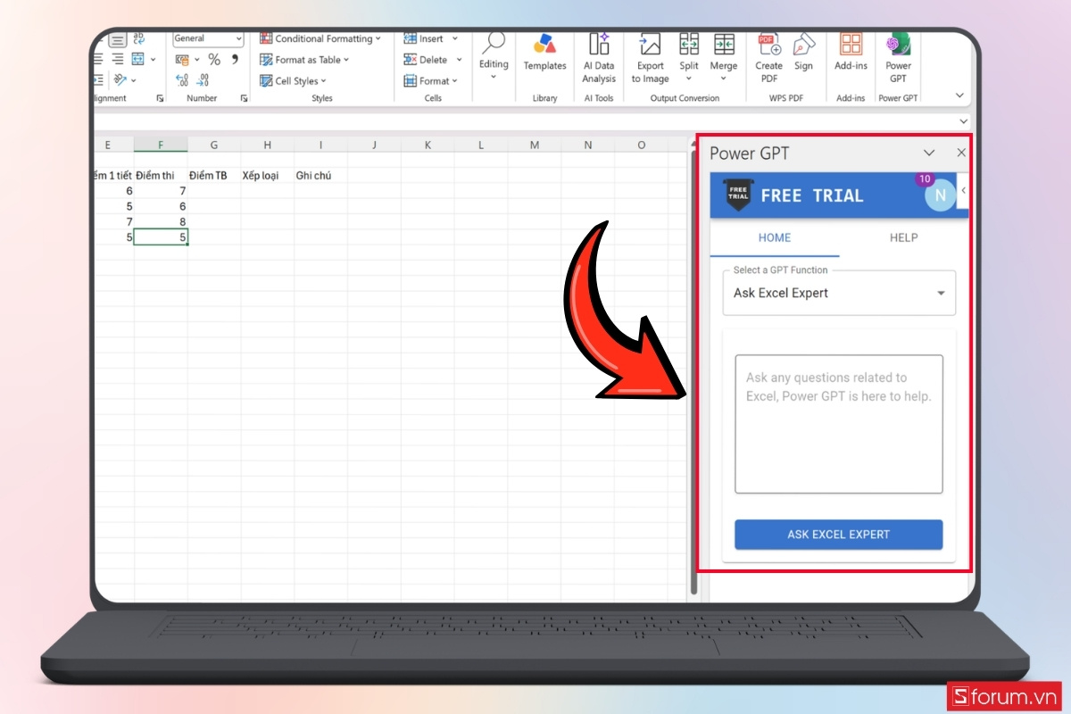Collapse the side panel arrow tab
Image resolution: width=1071 pixels, height=714 pixels.
[963, 190]
